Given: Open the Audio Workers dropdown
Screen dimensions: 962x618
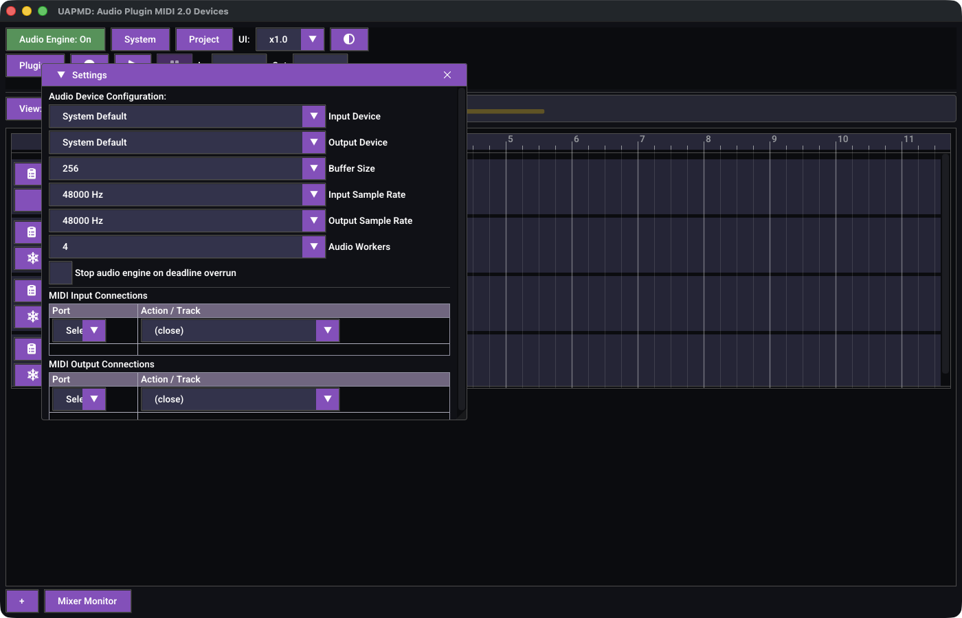Looking at the screenshot, I should tap(187, 247).
